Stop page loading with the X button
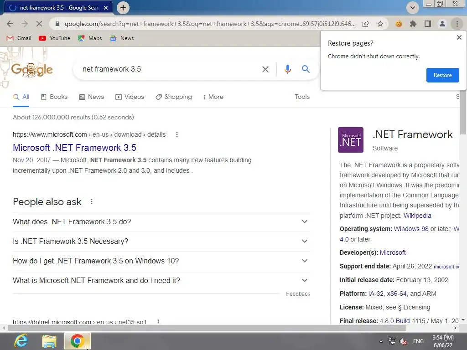 tap(39, 24)
